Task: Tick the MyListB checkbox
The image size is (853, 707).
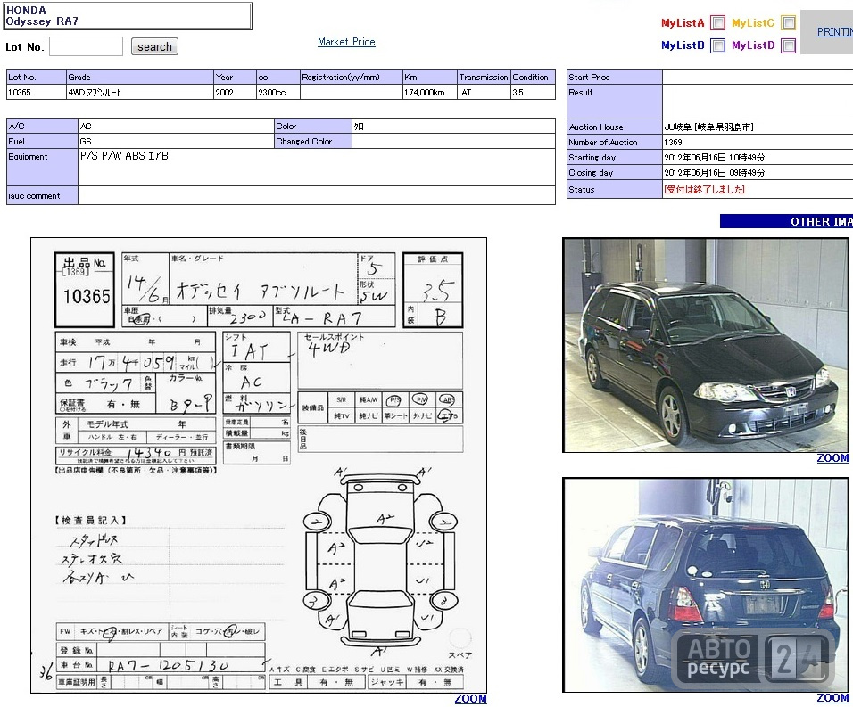Action: 718,45
